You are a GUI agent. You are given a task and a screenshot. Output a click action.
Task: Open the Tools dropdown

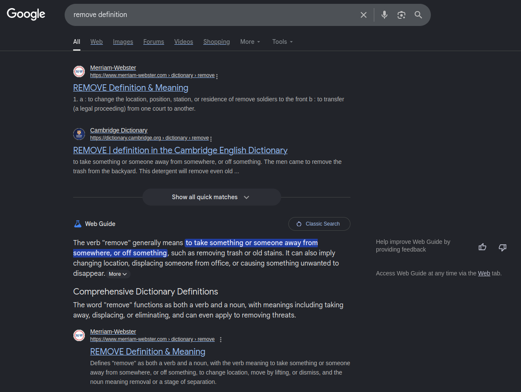[x=282, y=42]
